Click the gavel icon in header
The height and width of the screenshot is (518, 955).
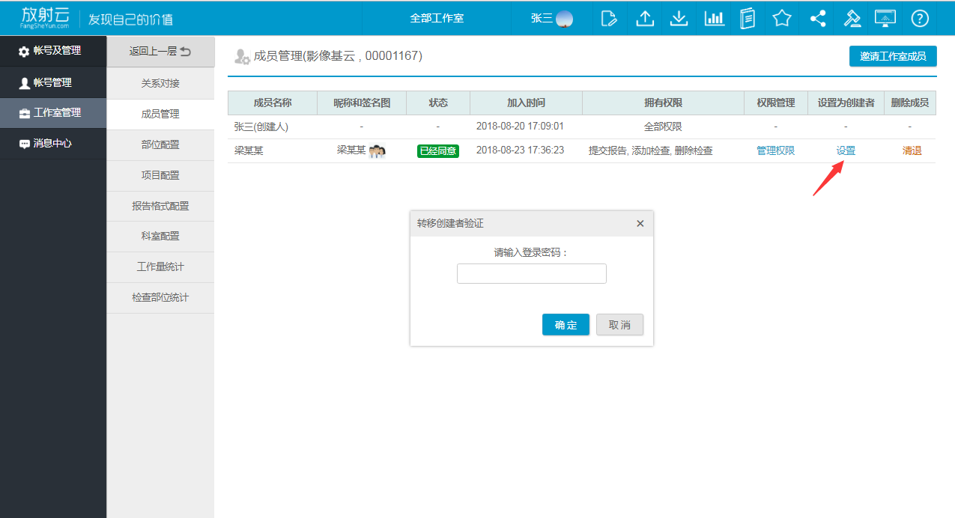click(852, 18)
